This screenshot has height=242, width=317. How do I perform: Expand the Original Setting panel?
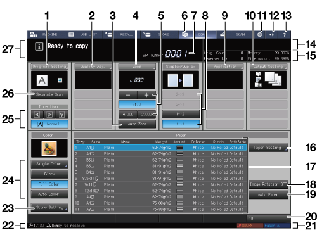(49, 67)
